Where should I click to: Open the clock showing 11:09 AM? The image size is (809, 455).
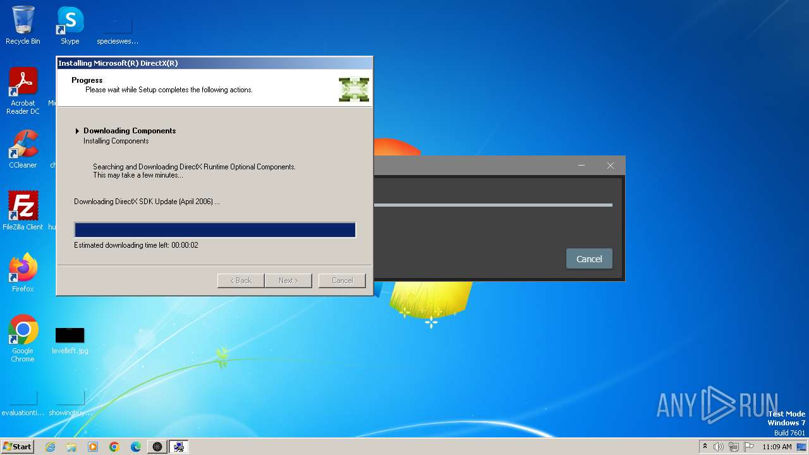pyautogui.click(x=777, y=447)
